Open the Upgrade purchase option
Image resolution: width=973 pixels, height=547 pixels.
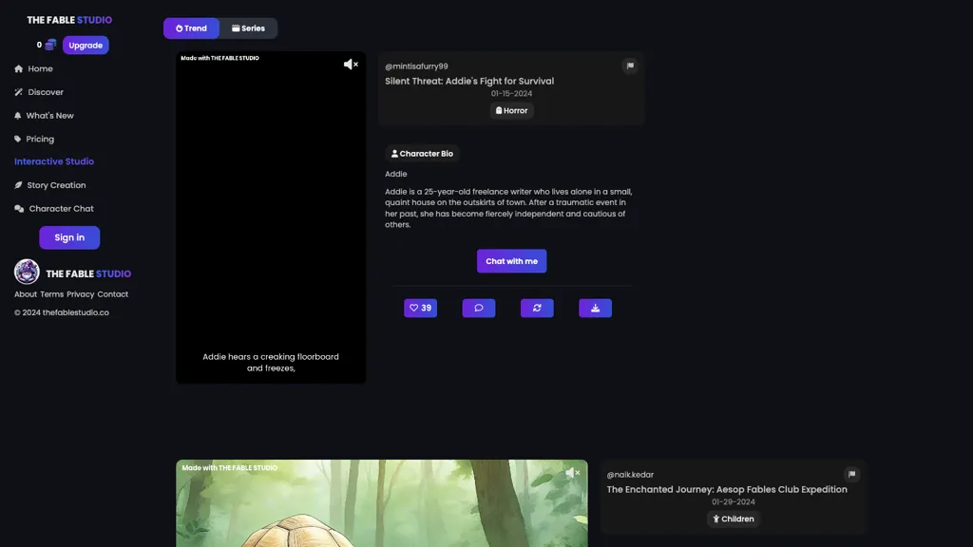(x=86, y=45)
